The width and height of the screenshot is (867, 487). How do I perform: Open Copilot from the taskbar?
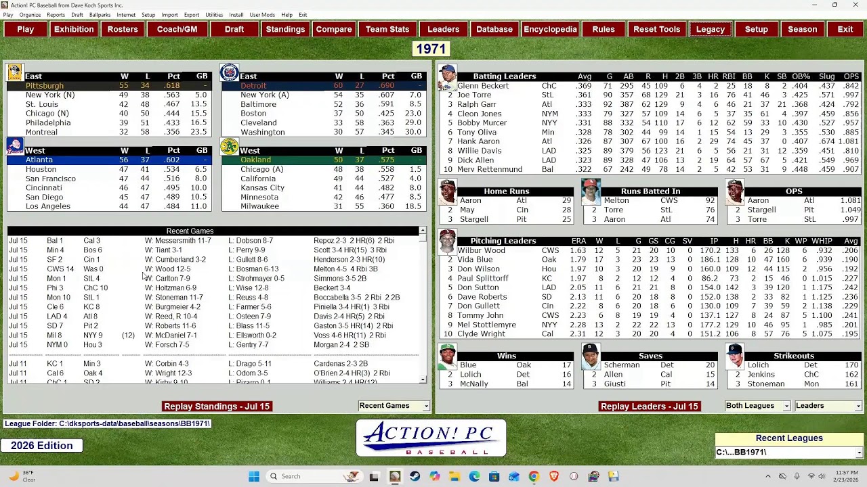coord(434,476)
